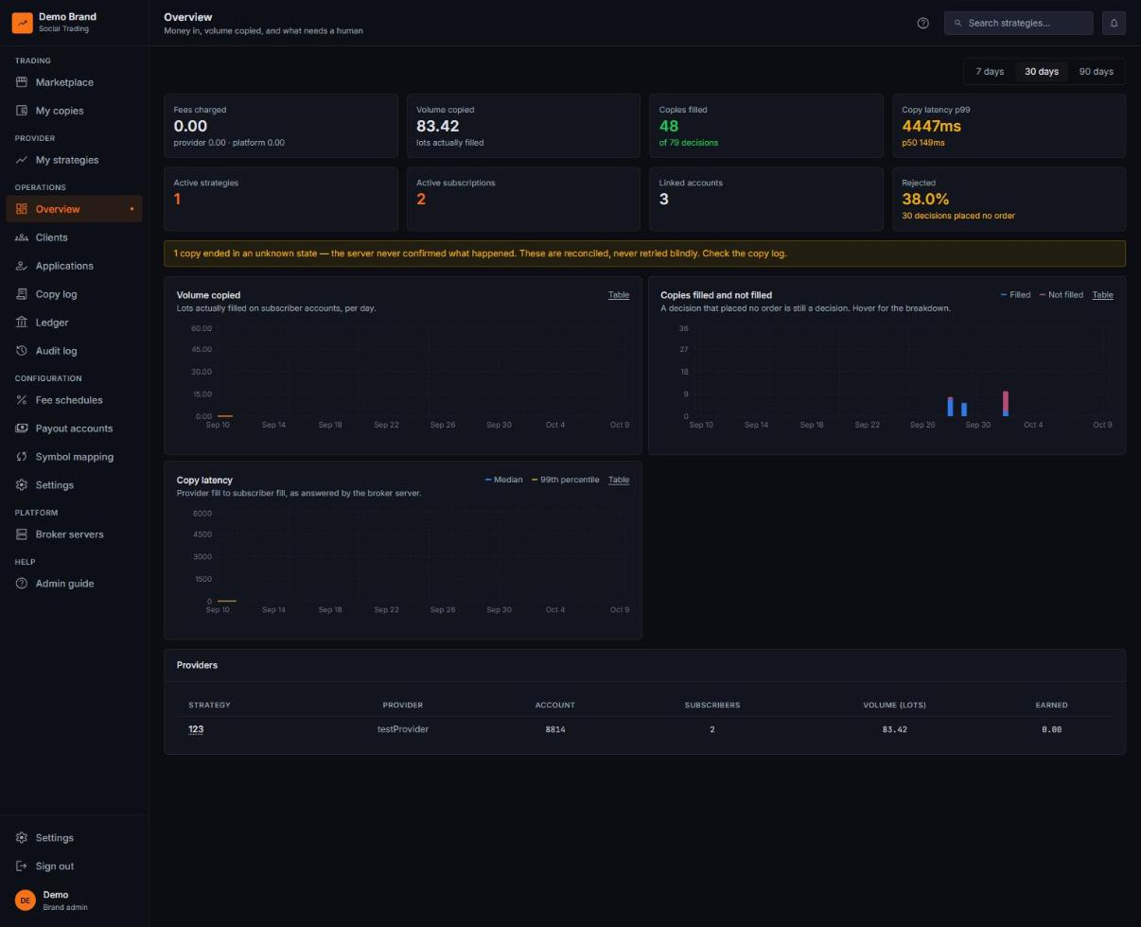Click the Marketplace storefront icon
This screenshot has height=927, width=1141.
click(x=22, y=82)
